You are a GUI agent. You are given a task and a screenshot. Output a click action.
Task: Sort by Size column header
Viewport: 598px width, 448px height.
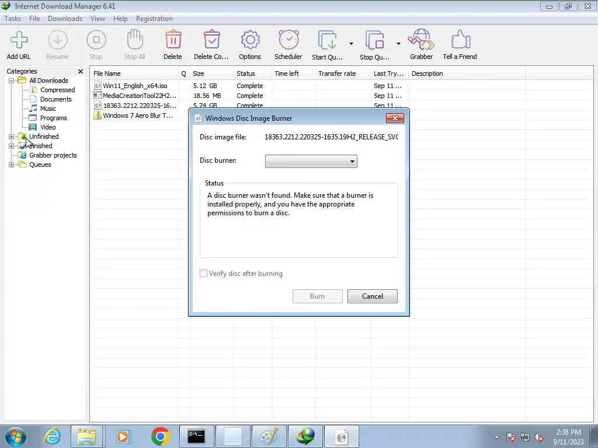coord(211,73)
